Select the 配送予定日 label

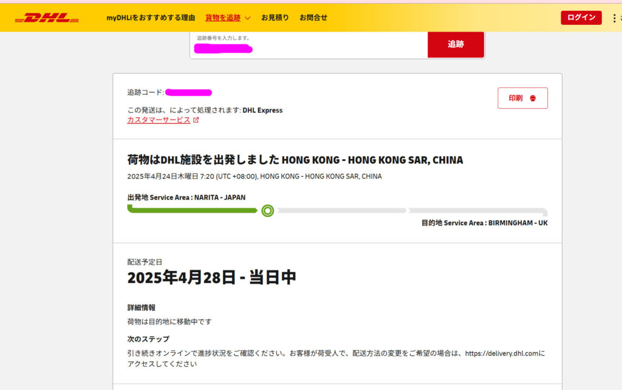pyautogui.click(x=145, y=262)
